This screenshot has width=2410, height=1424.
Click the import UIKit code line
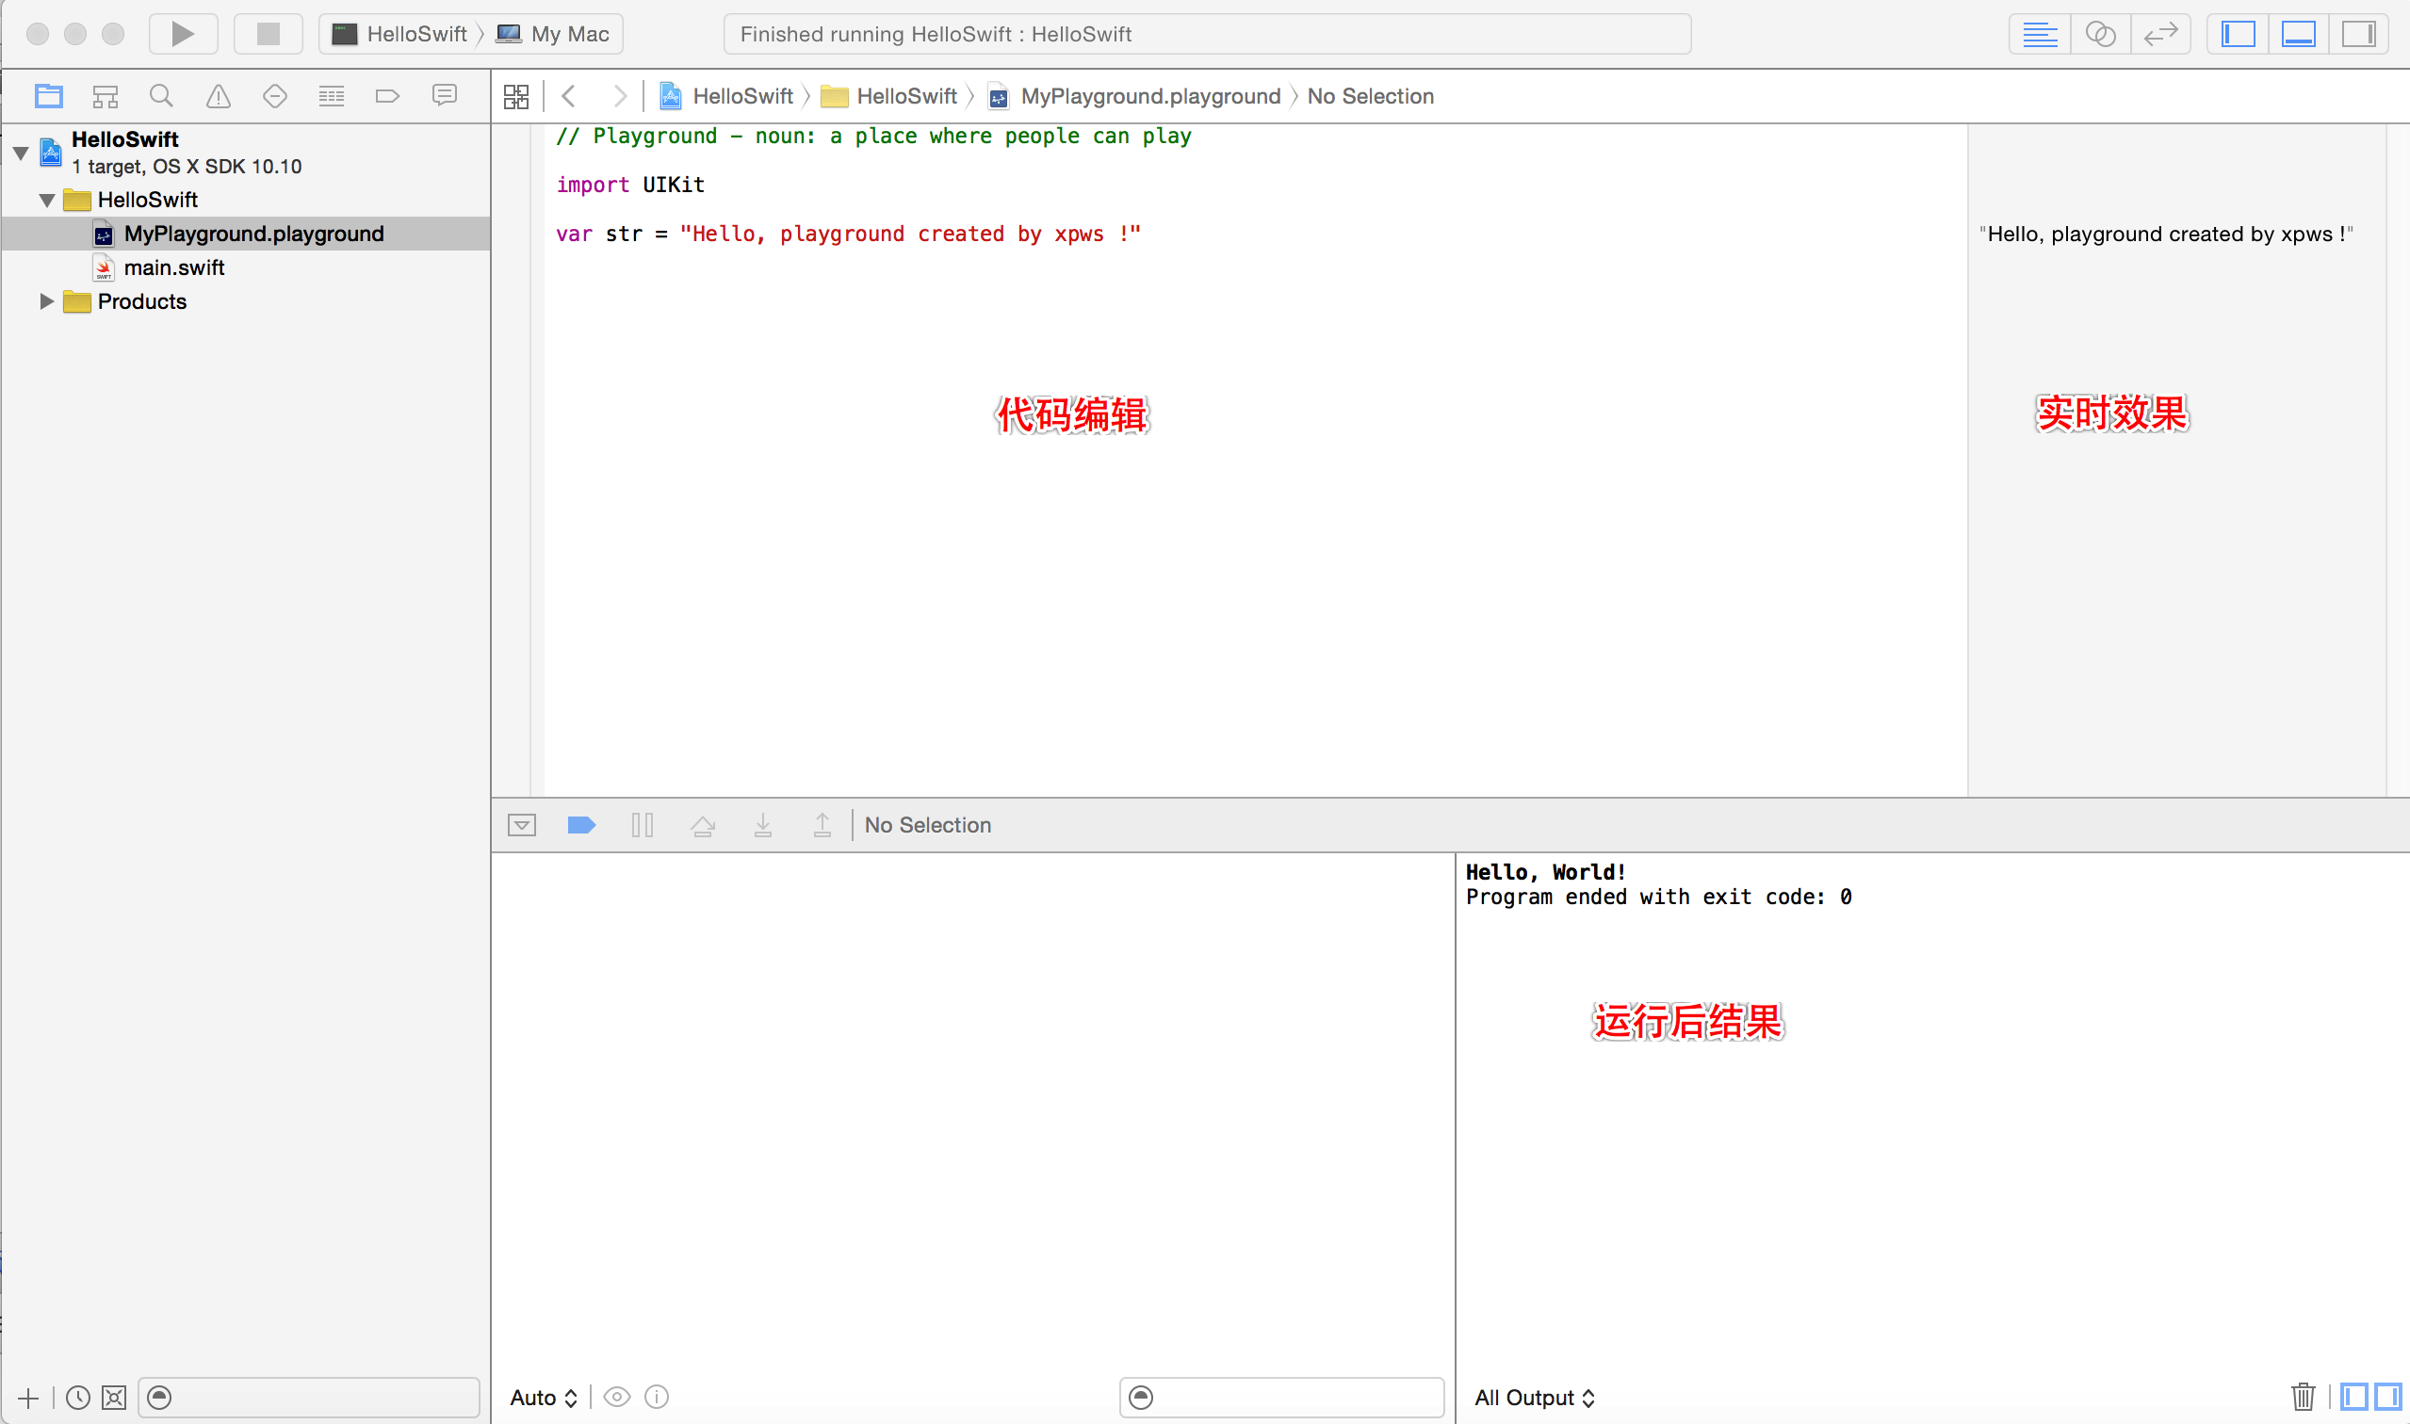click(x=630, y=185)
